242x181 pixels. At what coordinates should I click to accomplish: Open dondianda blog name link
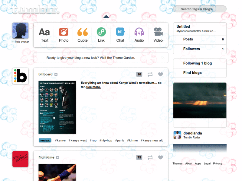pos(193,133)
